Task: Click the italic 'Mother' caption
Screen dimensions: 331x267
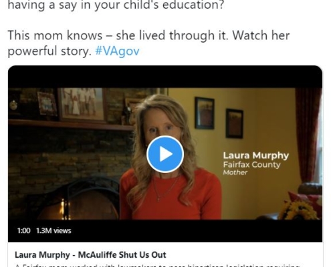Action: [235, 172]
